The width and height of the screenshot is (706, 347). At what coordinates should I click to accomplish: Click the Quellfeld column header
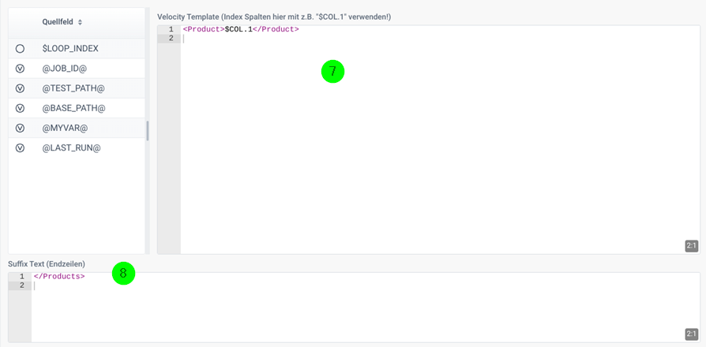pos(58,22)
